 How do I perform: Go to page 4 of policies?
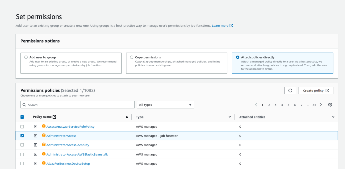pos(282,105)
